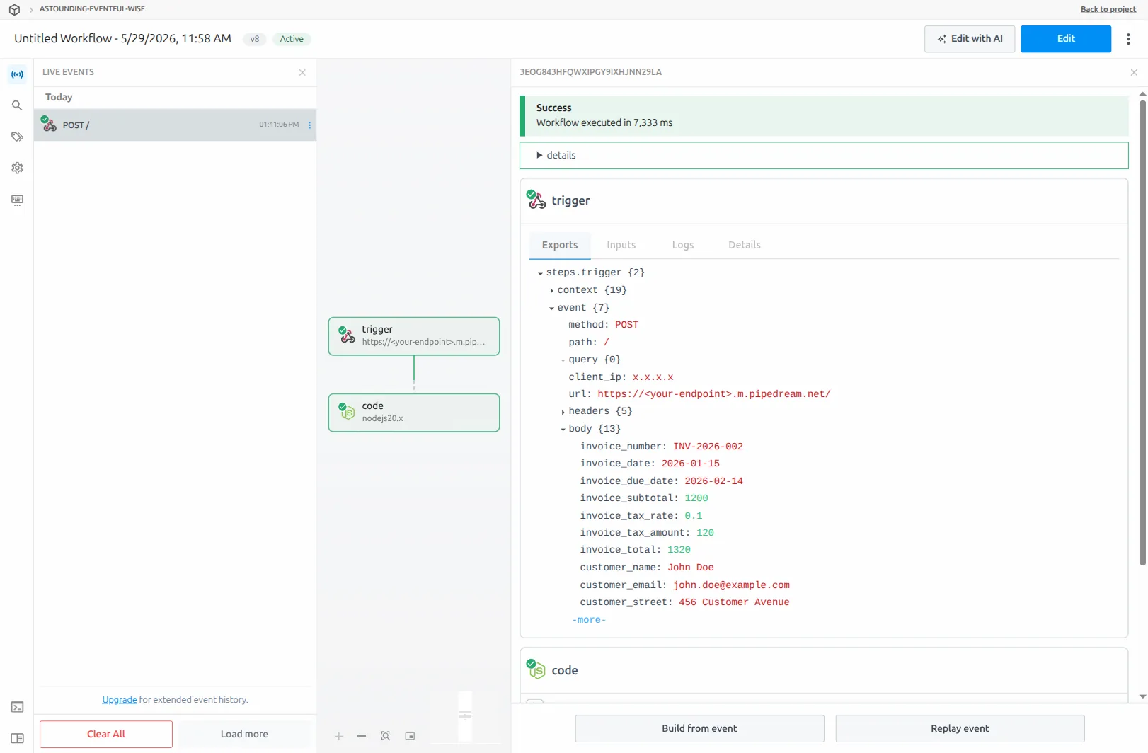Viewport: 1148px width, 753px height.
Task: Zoom out on the workflow canvas
Action: [362, 736]
